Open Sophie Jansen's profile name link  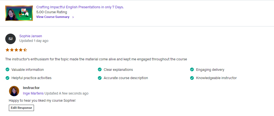(31, 36)
